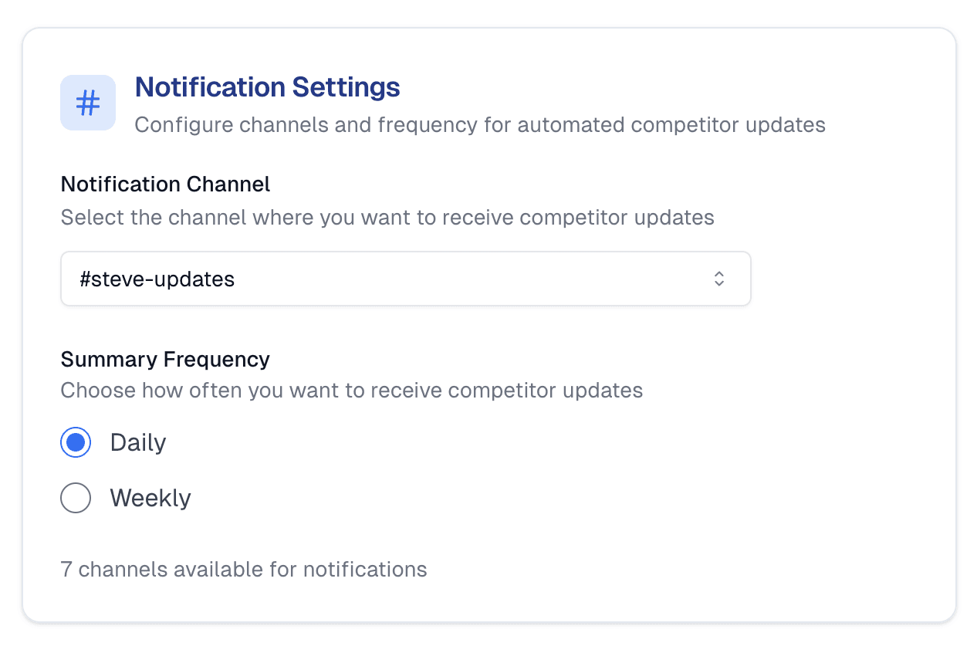Click the word "Frequency" in Summary Frequency
This screenshot has height=653, width=977.
(221, 359)
